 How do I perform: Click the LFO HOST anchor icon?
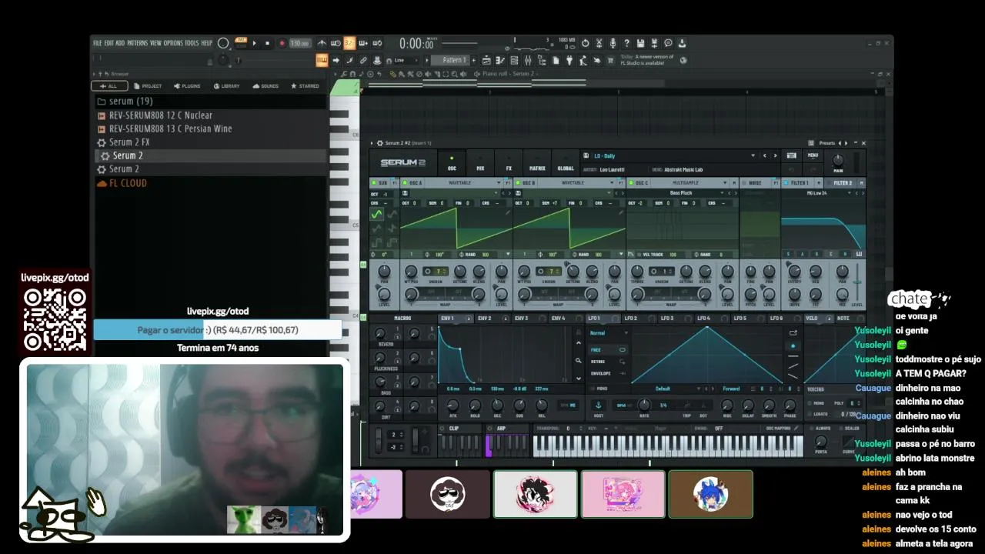click(x=598, y=405)
